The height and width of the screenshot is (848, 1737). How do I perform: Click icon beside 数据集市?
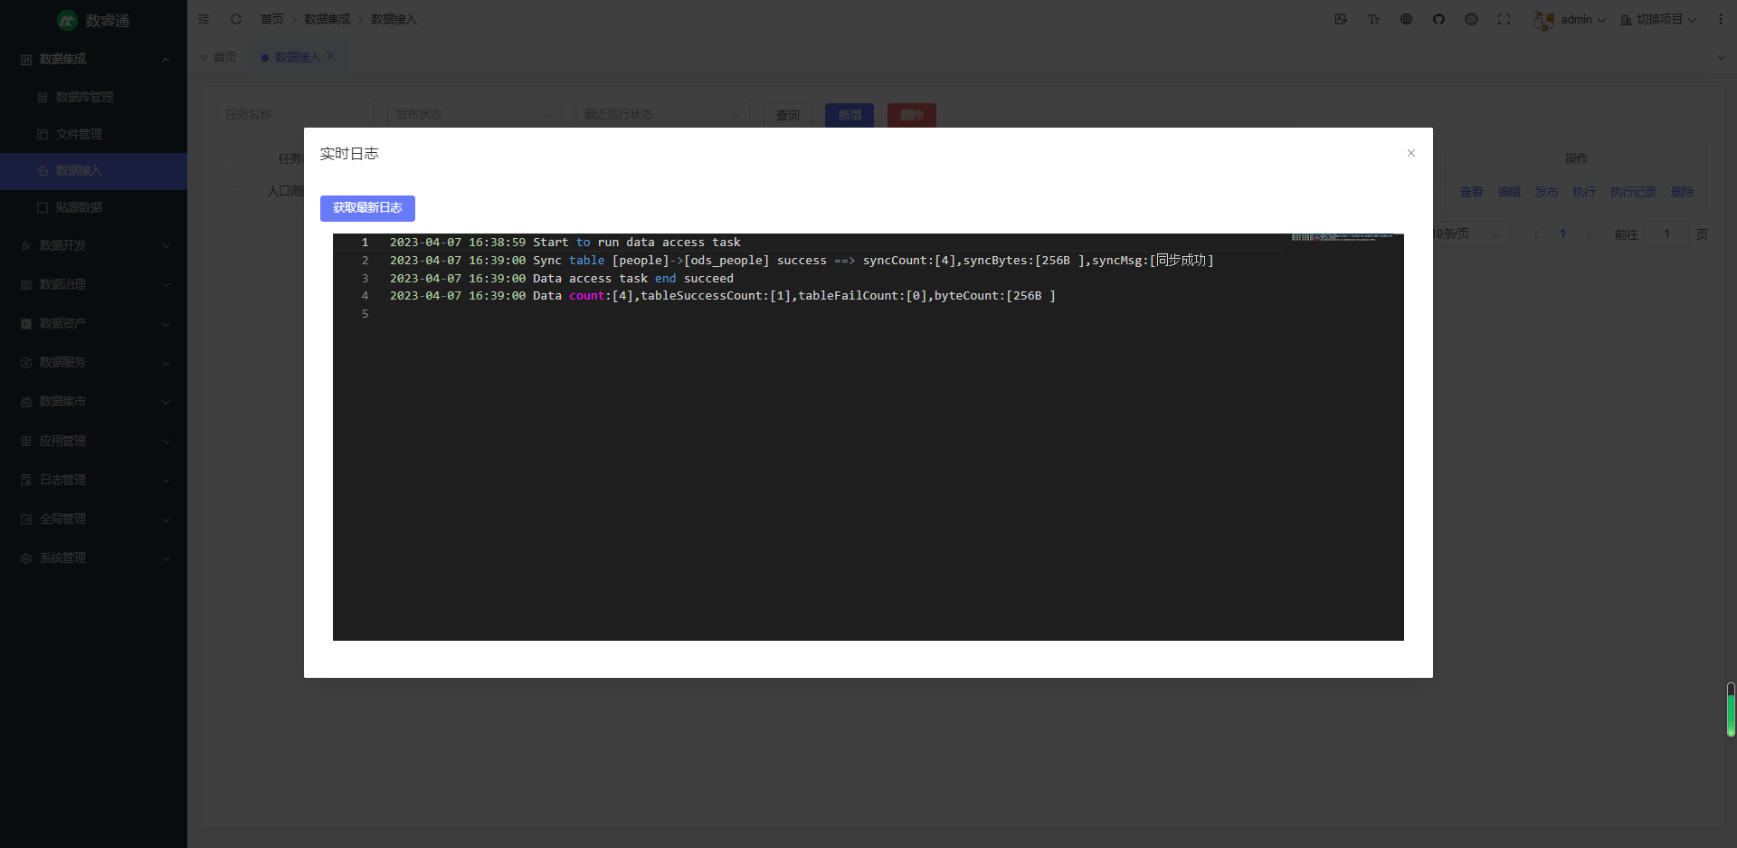26,402
